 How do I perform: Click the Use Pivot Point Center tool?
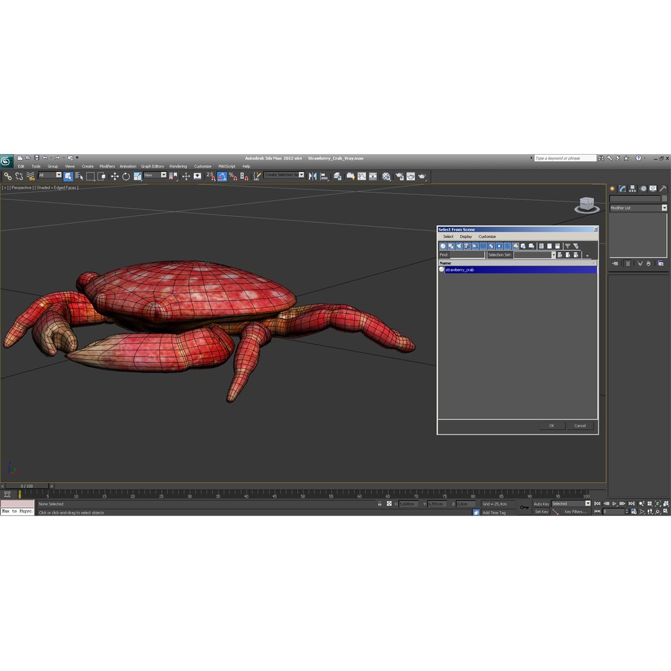coord(173,176)
